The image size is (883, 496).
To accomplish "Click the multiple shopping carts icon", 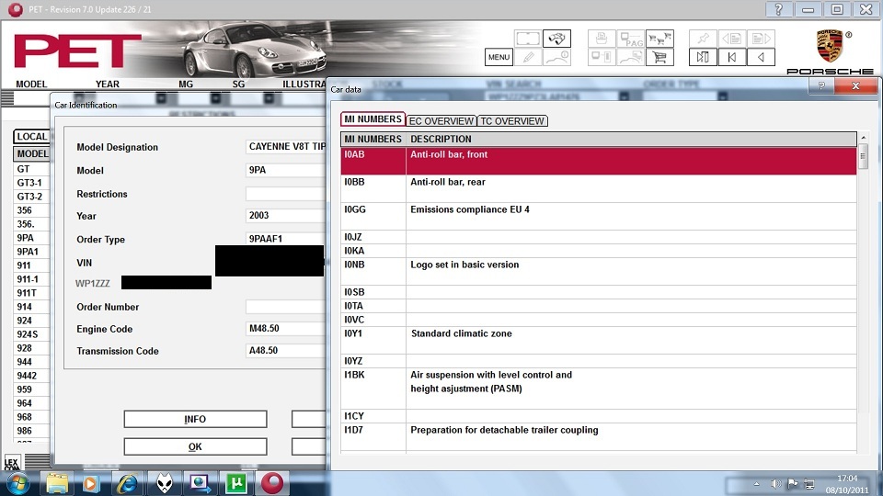I will [x=659, y=39].
